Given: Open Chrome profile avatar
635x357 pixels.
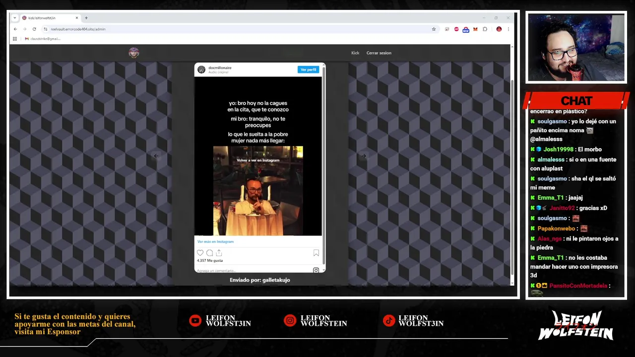Looking at the screenshot, I should point(499,29).
